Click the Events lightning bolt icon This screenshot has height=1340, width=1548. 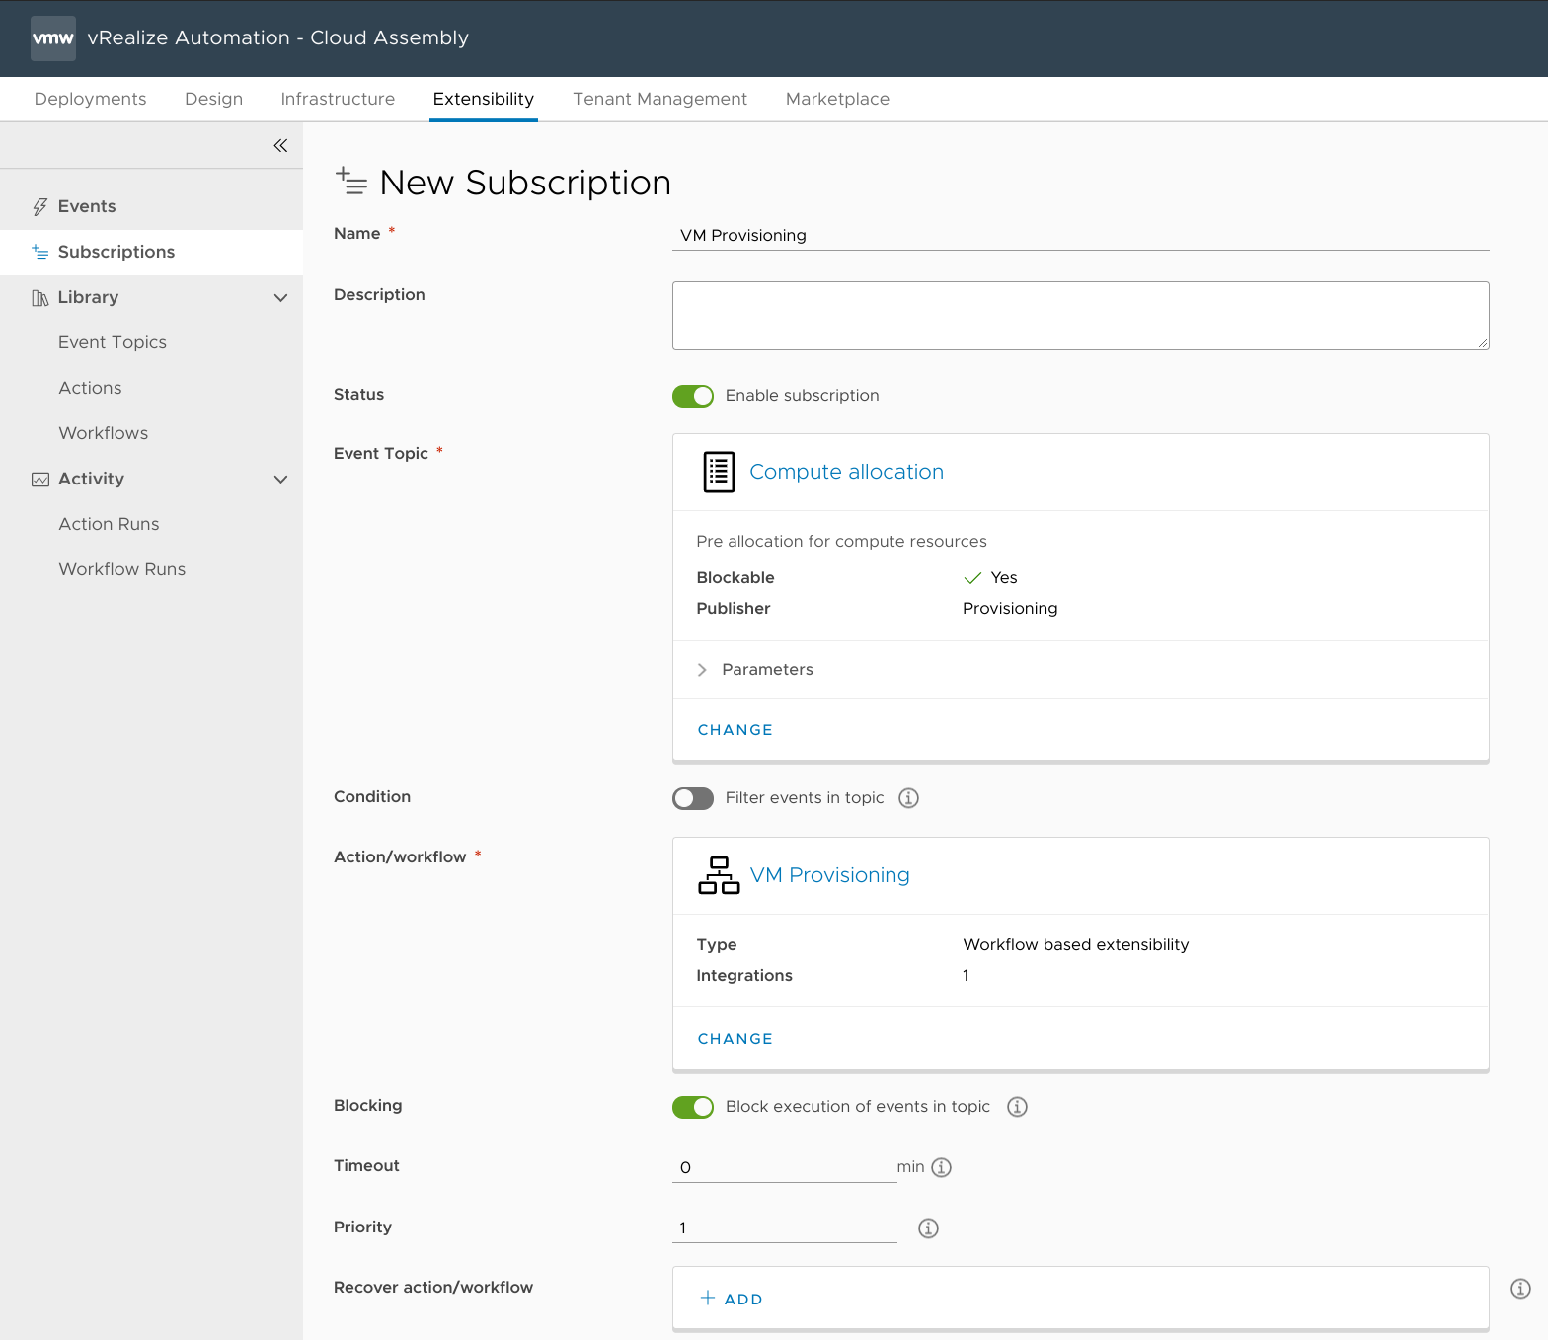point(39,206)
